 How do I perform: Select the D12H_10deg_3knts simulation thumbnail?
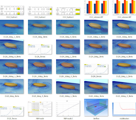pos(40,67)
